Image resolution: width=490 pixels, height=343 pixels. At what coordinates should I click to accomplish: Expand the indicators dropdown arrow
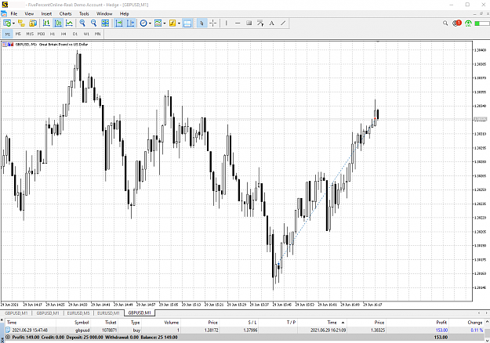[179, 23]
